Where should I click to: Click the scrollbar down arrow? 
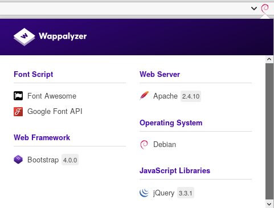(269, 205)
